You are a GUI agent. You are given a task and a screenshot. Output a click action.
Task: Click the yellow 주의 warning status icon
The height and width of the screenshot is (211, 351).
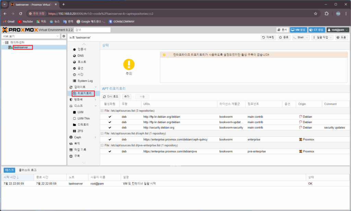point(129,64)
